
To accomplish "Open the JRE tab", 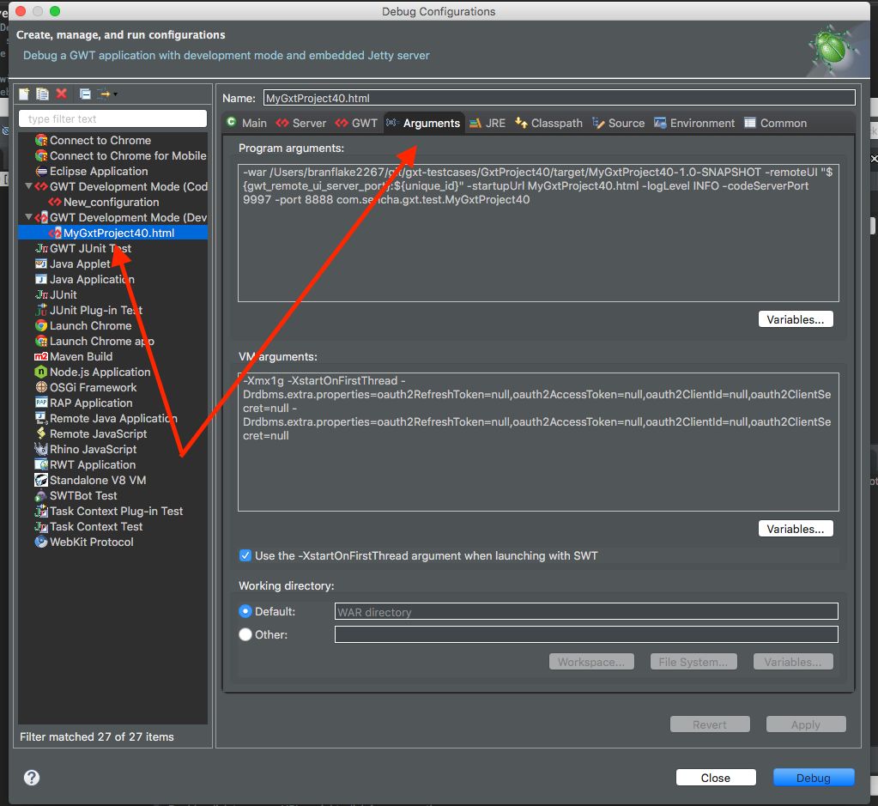I will [x=487, y=124].
